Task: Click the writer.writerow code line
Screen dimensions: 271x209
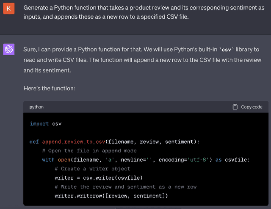Action: click(111, 195)
